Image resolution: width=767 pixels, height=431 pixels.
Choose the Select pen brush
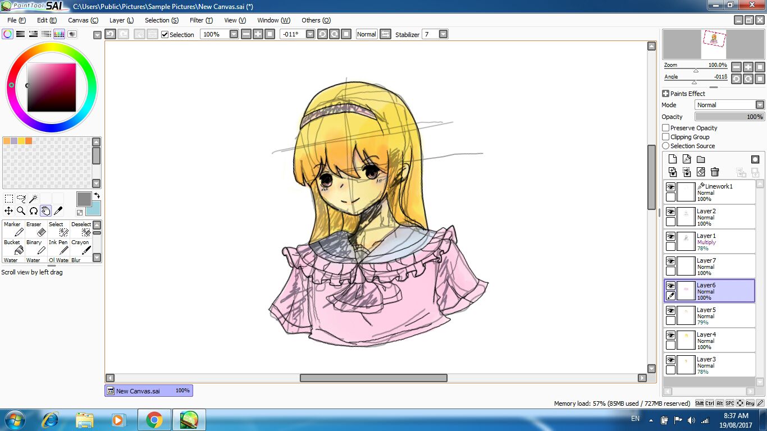pos(58,229)
